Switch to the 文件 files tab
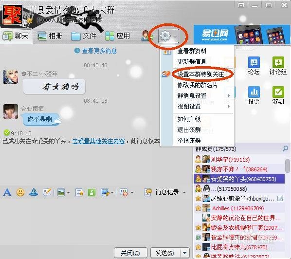The image size is (291, 259). (x=84, y=36)
